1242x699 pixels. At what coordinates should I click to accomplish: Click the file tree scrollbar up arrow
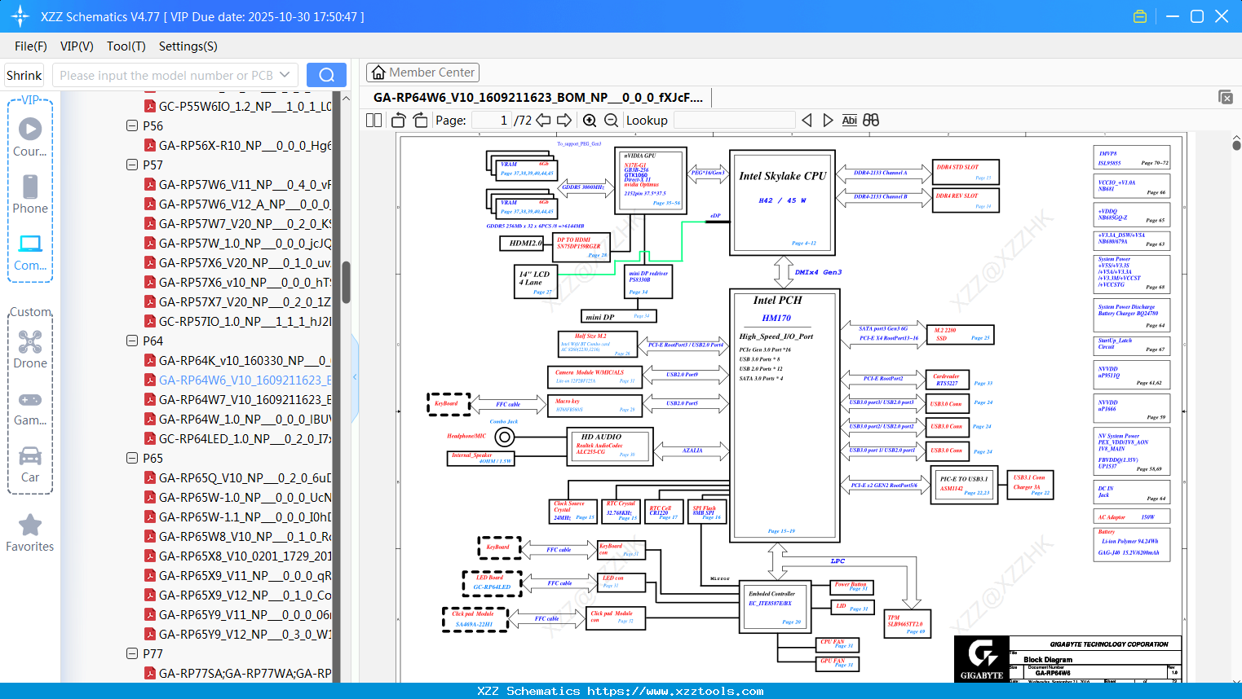pyautogui.click(x=346, y=98)
